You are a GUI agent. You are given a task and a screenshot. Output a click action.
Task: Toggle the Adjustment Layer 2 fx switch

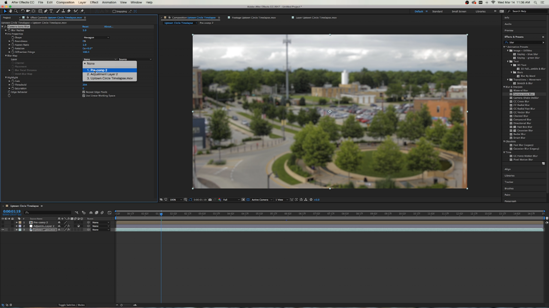(x=69, y=226)
